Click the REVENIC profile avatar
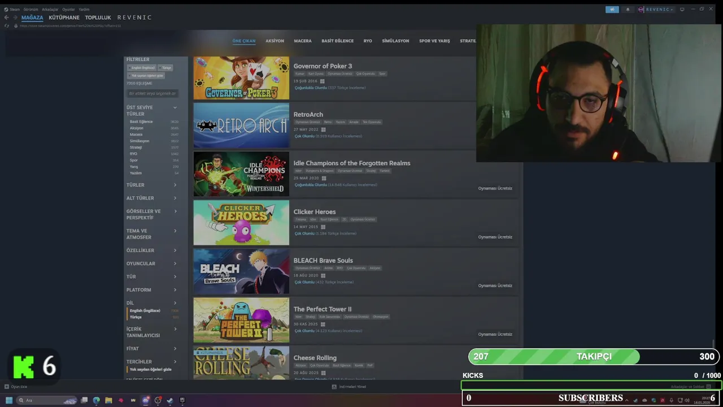The width and height of the screenshot is (723, 407). pyautogui.click(x=641, y=10)
